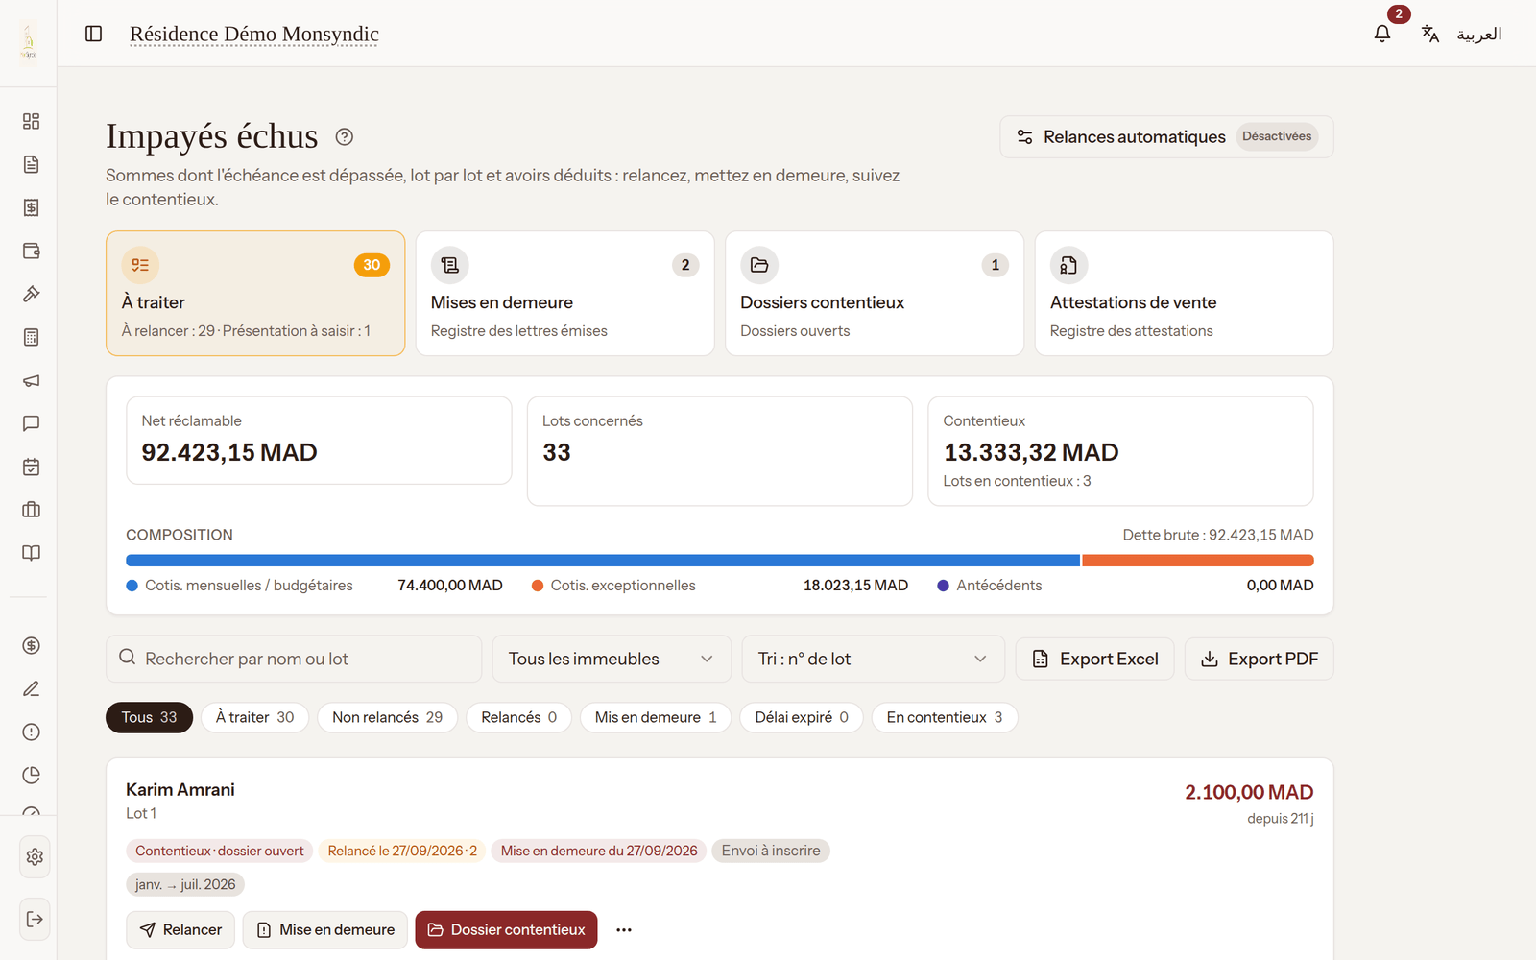Open the calendar icon in sidebar

[31, 467]
